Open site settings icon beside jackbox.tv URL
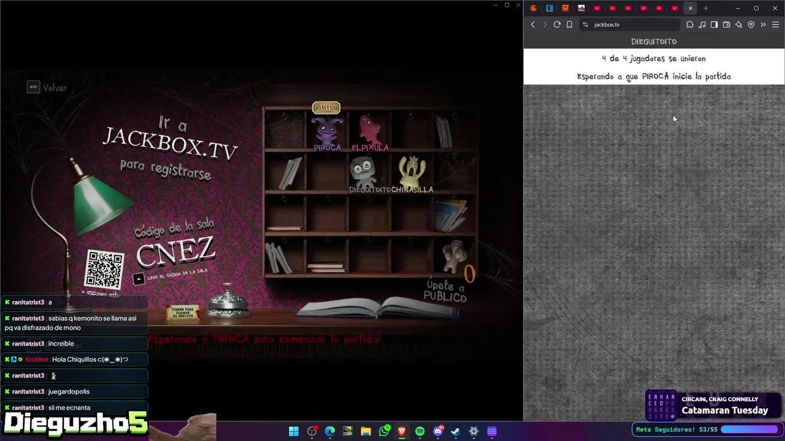This screenshot has height=441, width=785. point(585,24)
